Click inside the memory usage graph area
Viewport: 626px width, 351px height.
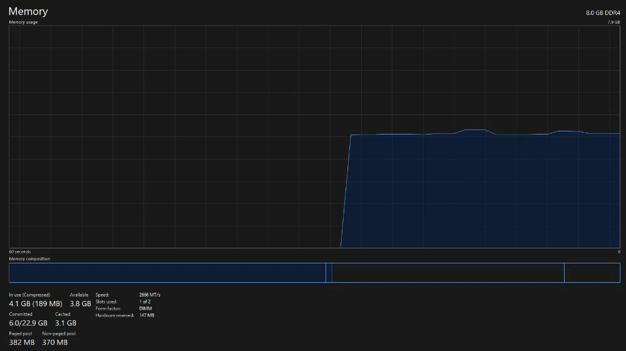click(x=315, y=137)
